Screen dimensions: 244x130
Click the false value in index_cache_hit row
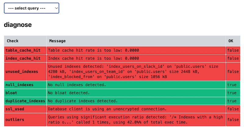click(233, 58)
